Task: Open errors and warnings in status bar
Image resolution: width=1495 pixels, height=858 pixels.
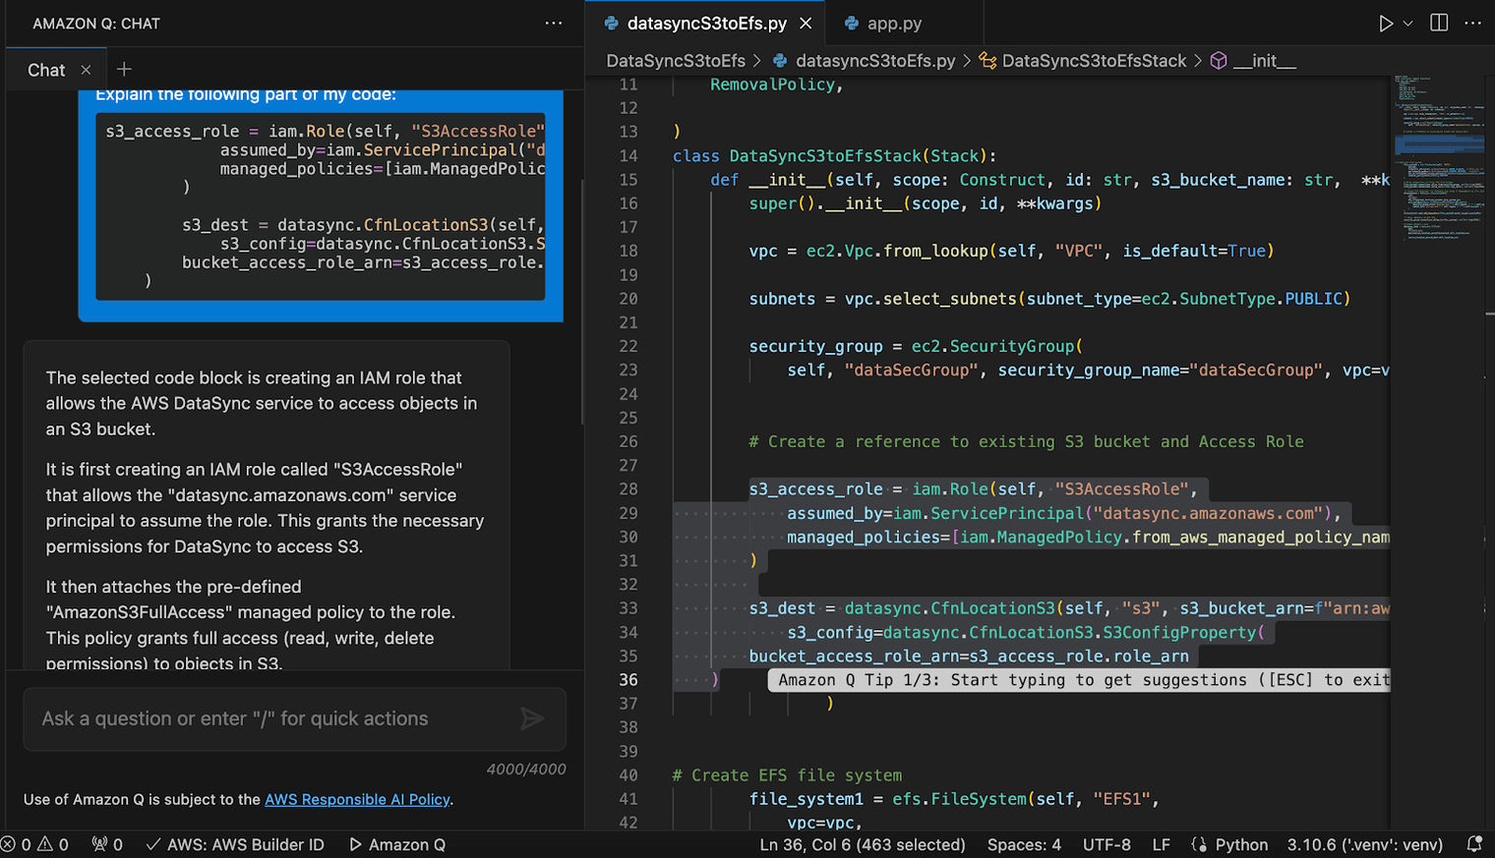Action: coord(35,844)
